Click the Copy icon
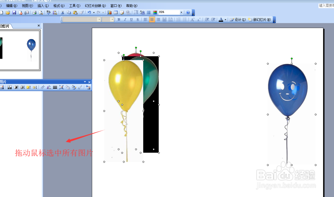Viewport: 334px width, 197px height. [69, 13]
